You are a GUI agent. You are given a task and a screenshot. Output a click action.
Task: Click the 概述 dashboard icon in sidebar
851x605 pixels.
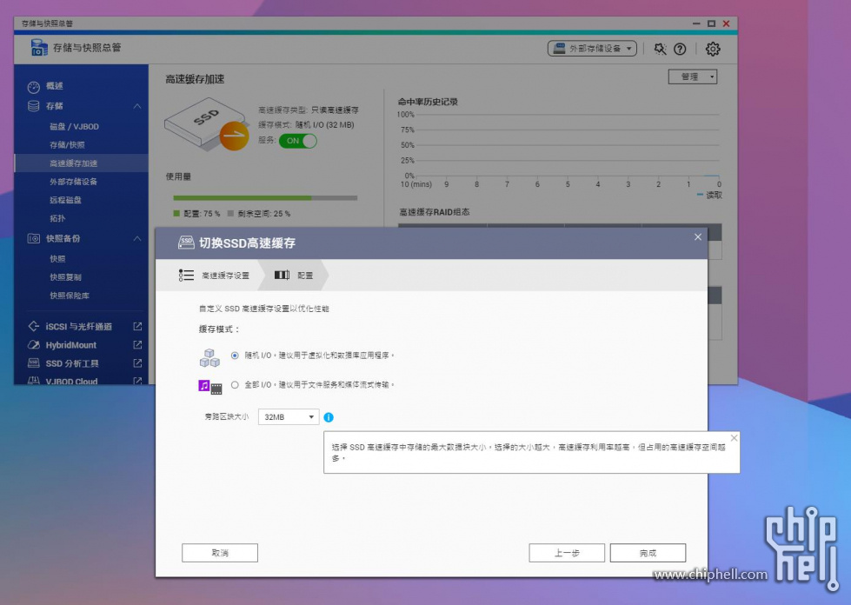point(34,86)
